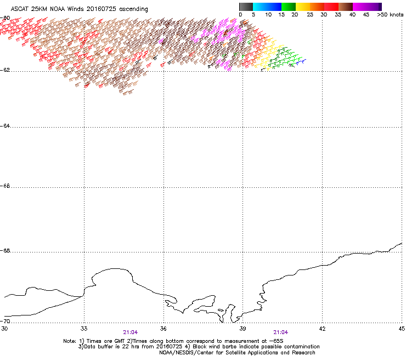Click the longitude label '30'

tap(4, 329)
